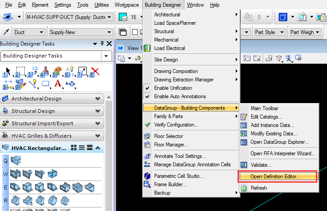This screenshot has height=211, width=327.
Task: Select the measure tool numbered 9
Action: pos(7,84)
